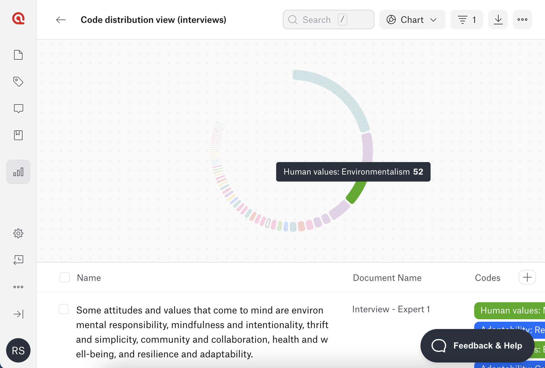Screen dimensions: 545x368
Task: Open the filter menu showing 1
Action: click(x=467, y=20)
